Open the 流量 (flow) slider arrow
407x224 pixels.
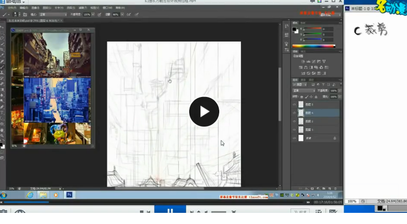(x=122, y=15)
